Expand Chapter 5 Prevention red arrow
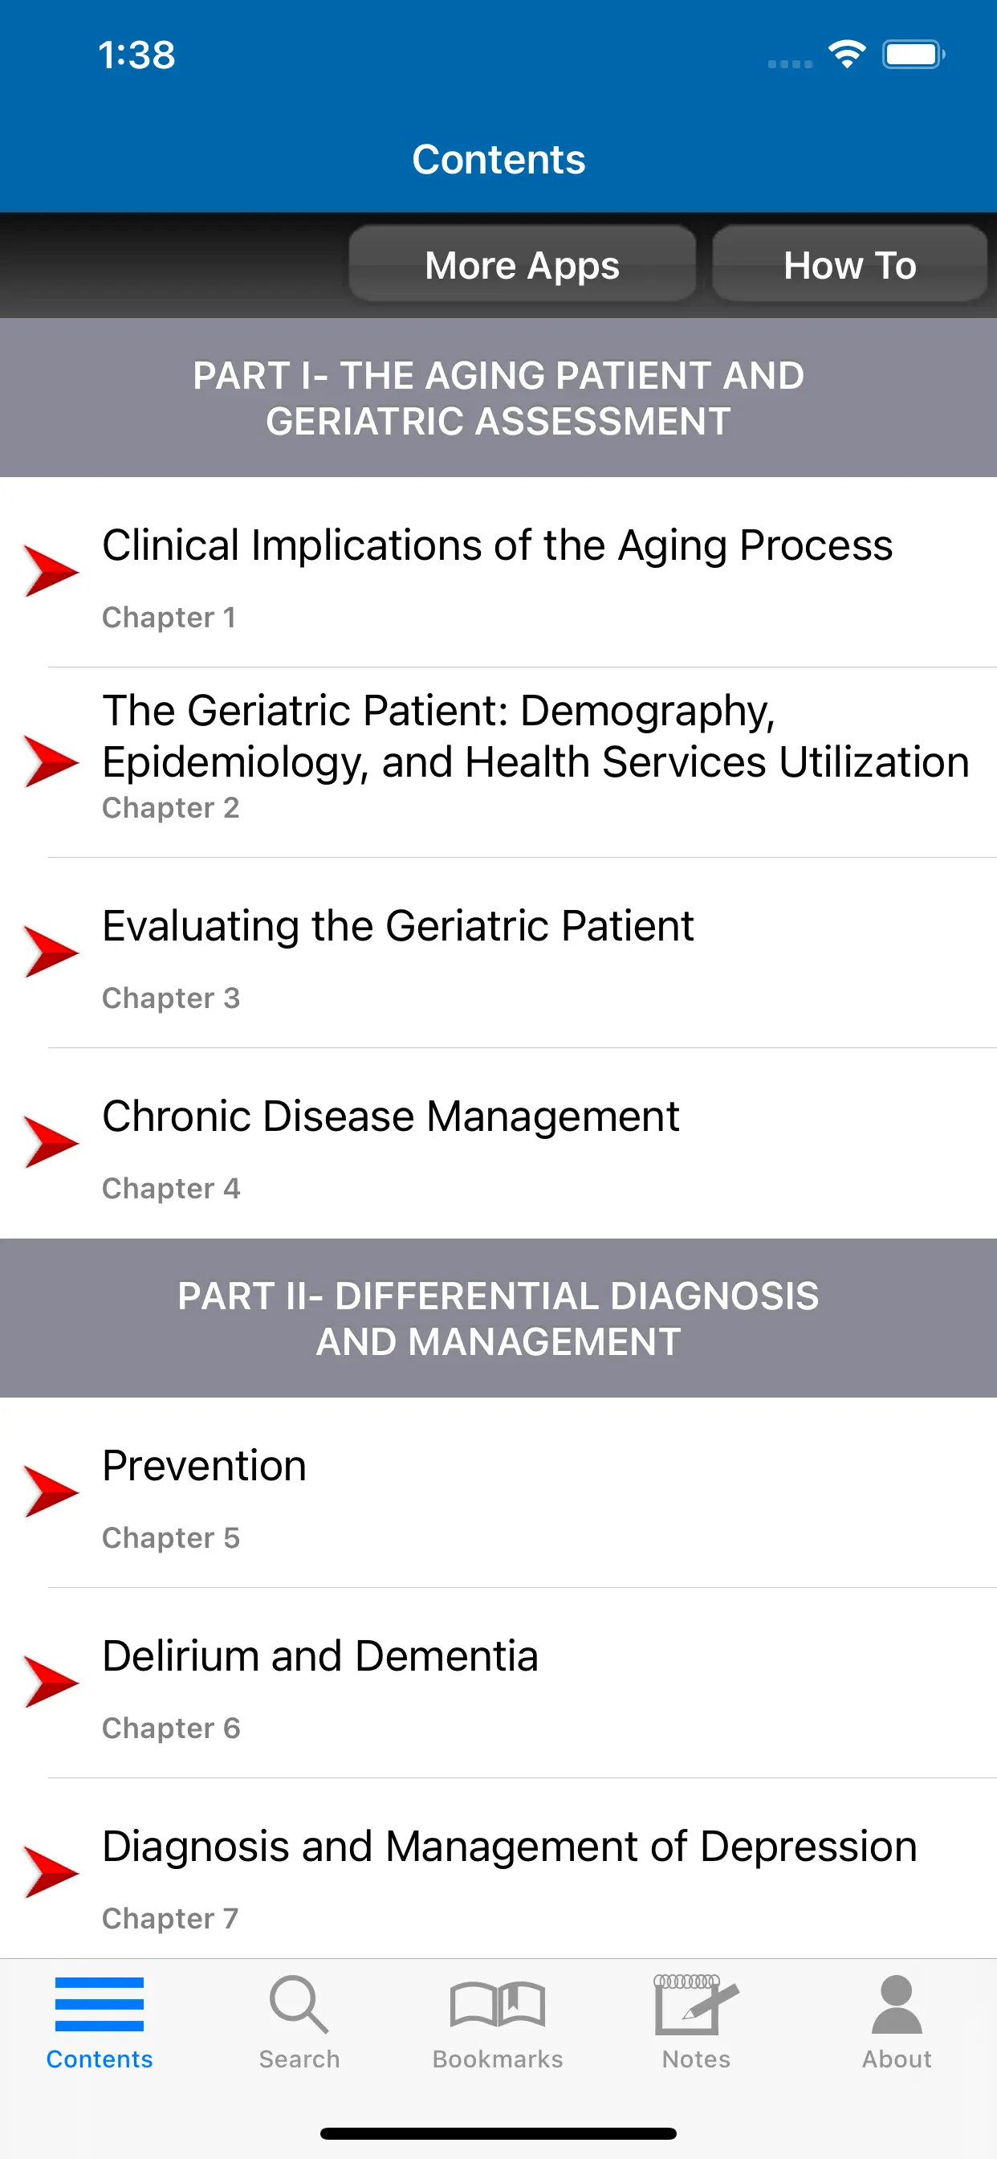This screenshot has width=997, height=2159. point(51,1492)
